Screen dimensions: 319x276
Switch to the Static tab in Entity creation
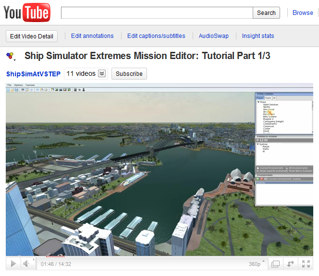[x=268, y=98]
